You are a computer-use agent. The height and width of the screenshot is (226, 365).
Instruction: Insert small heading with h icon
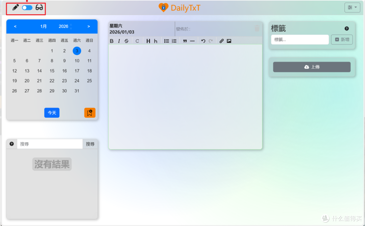[x=156, y=41]
